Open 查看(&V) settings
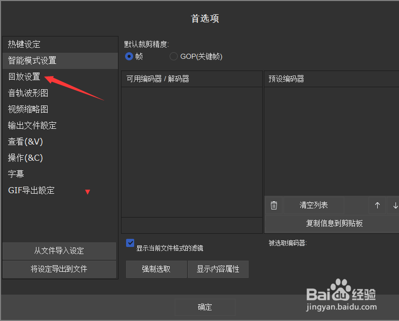 (x=60, y=141)
